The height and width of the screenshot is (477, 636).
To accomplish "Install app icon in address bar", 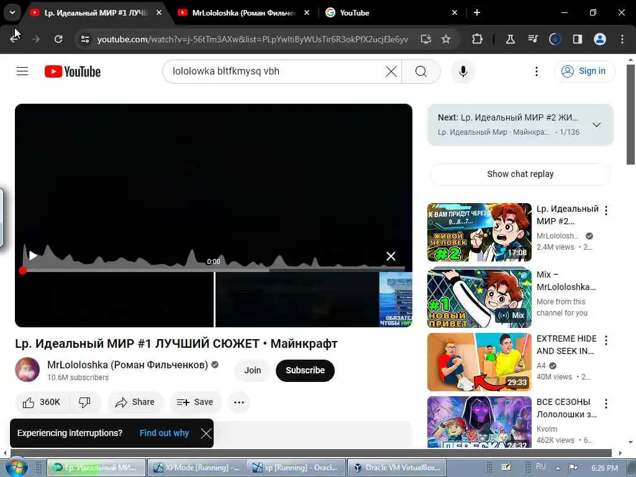I will tap(425, 39).
